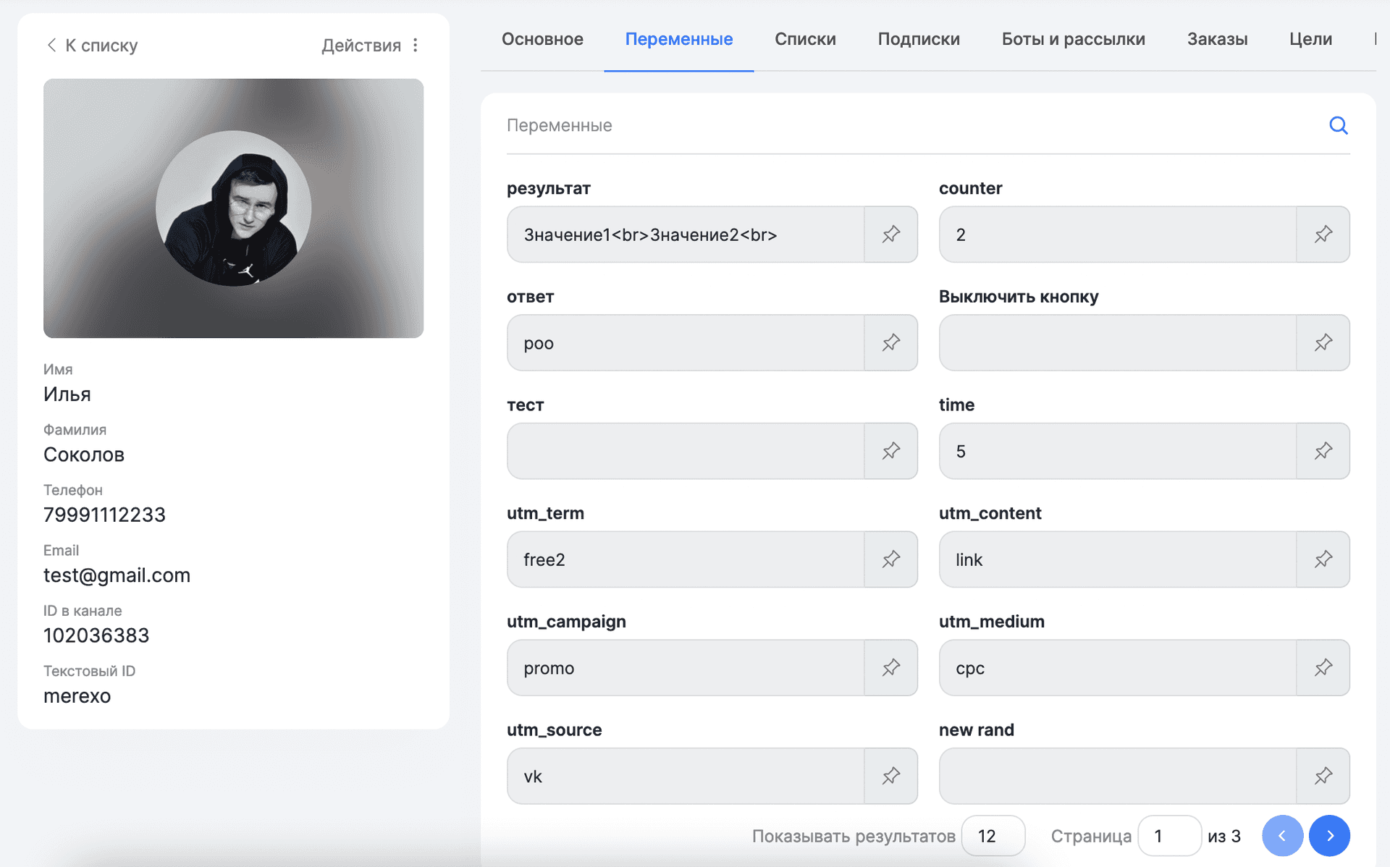Click pin icon beside time variable
This screenshot has height=867, width=1390.
click(x=1323, y=451)
